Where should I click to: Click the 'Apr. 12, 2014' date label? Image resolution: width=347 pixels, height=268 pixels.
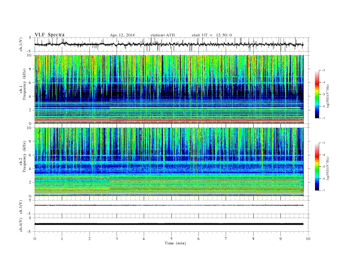122,35
